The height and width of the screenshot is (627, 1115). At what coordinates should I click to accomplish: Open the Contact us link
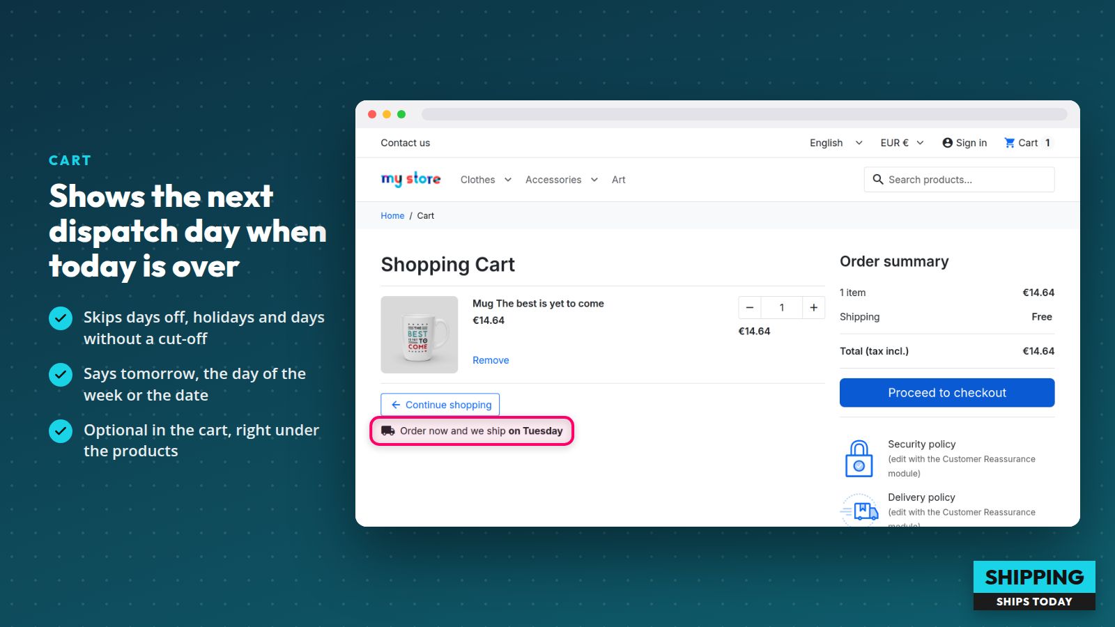click(x=405, y=143)
